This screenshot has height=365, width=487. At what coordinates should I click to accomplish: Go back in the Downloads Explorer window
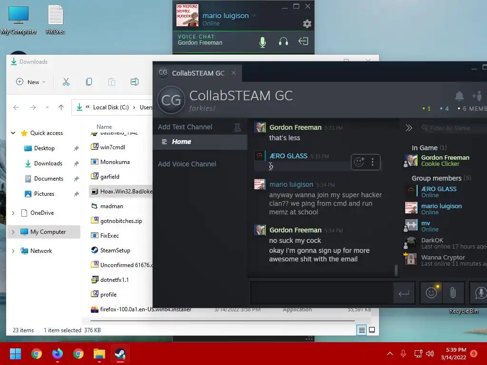16,107
